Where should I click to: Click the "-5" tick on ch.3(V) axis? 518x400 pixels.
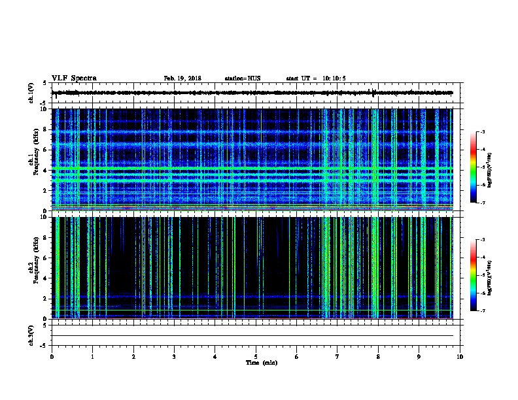[43, 346]
